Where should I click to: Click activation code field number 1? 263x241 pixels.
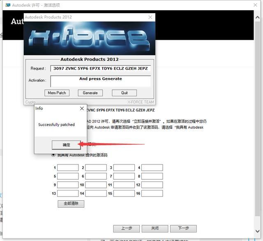(68, 168)
